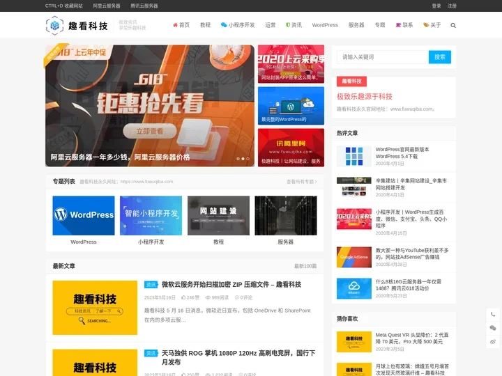Click 立即查看 on the 618 banner
The image size is (502, 376).
pyautogui.click(x=150, y=131)
